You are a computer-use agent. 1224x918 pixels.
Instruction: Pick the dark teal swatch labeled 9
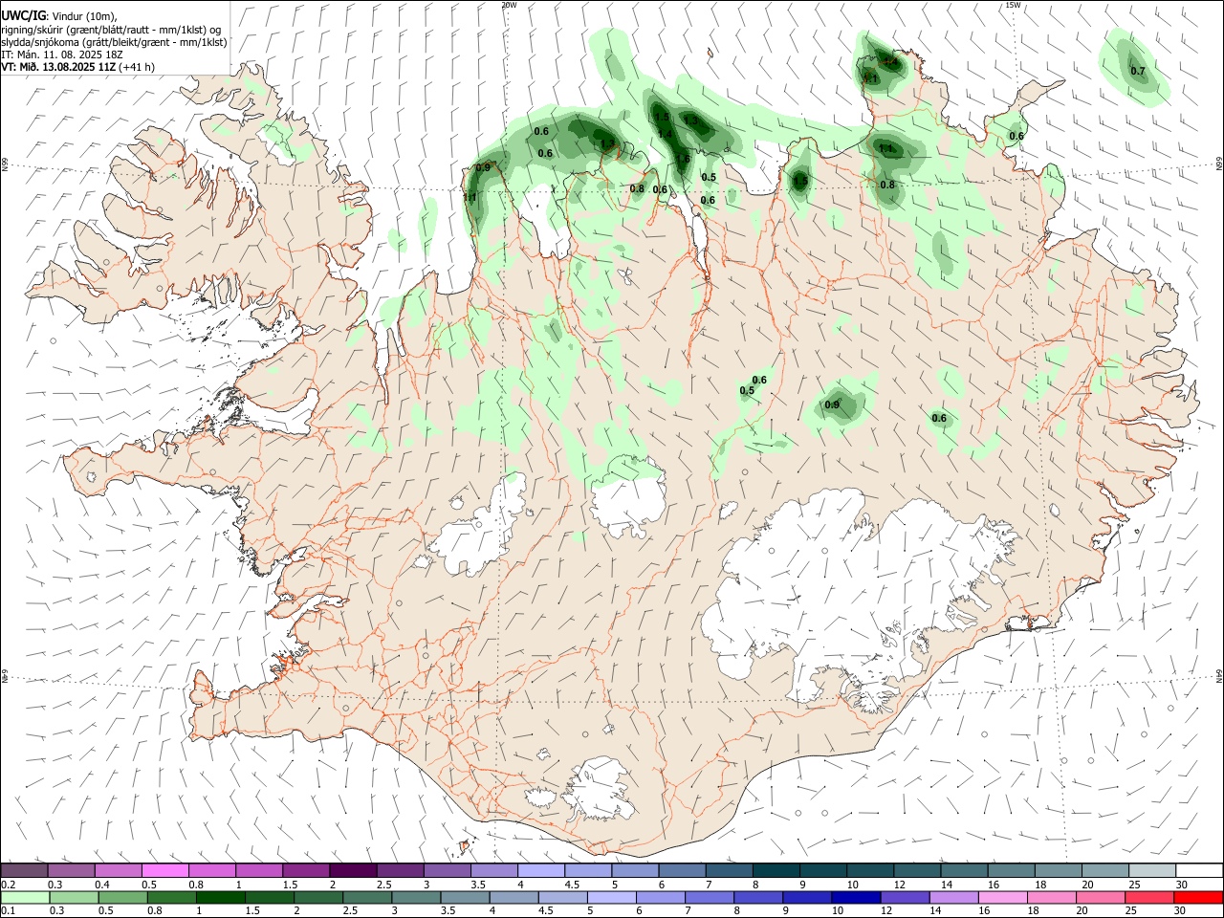coord(822,870)
